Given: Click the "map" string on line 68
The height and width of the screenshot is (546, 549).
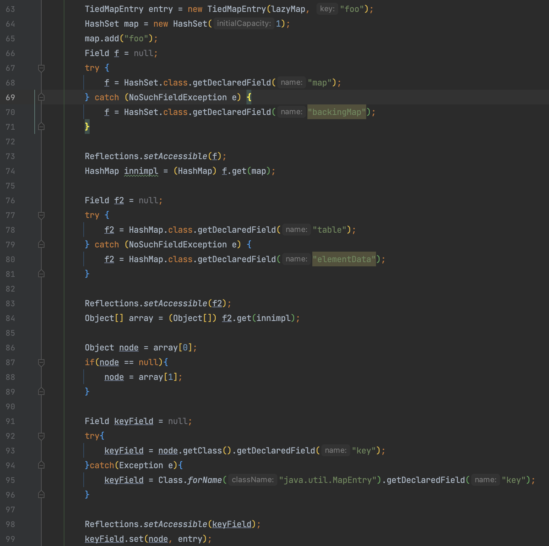Looking at the screenshot, I should pos(320,83).
